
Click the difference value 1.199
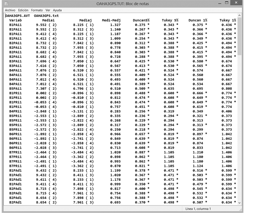[x=115, y=171]
